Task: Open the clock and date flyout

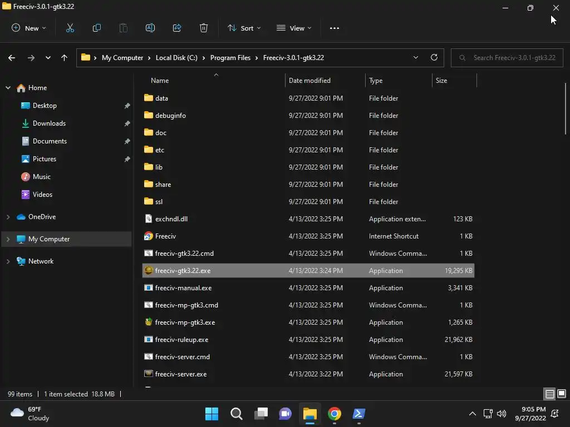Action: tap(530, 414)
